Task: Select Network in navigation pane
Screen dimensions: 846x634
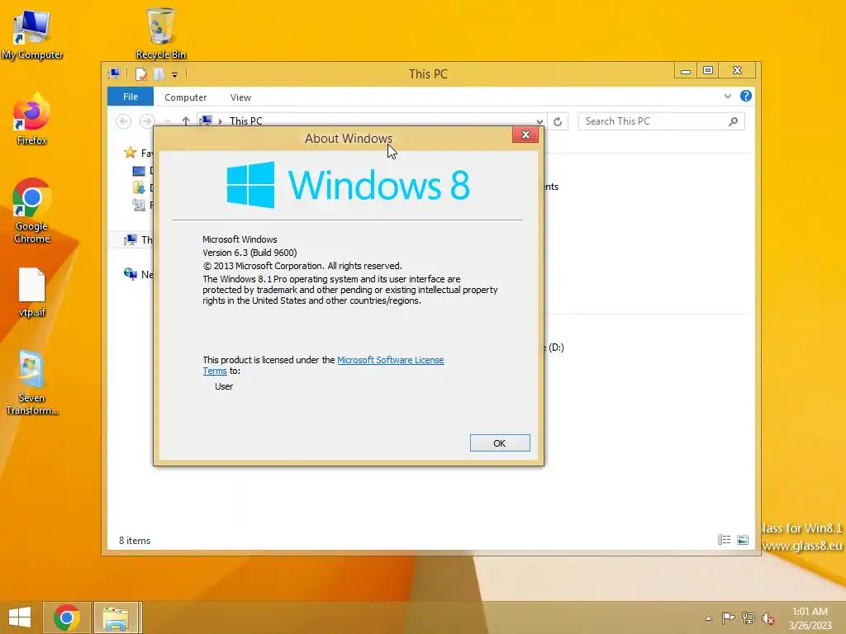Action: click(x=138, y=274)
